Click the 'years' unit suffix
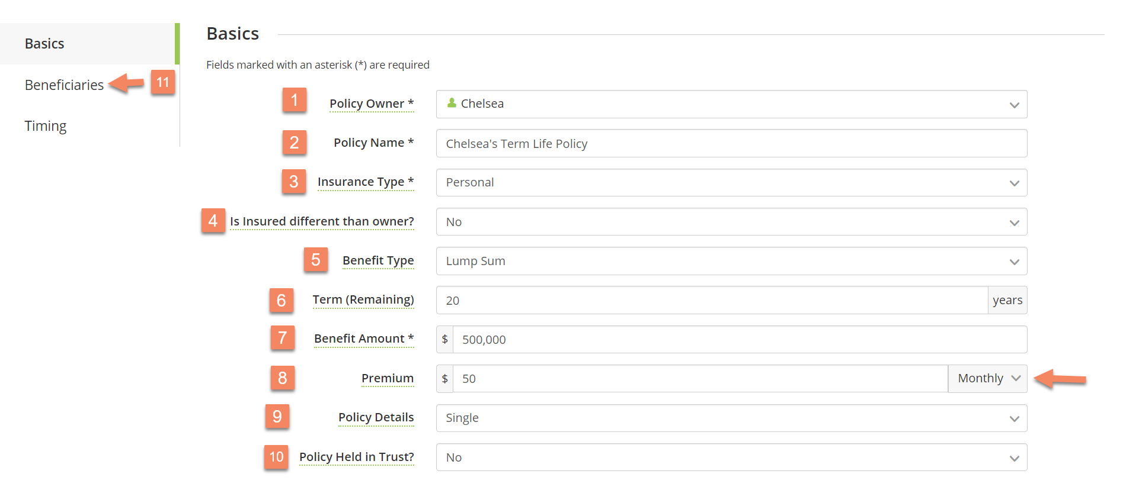Screen dimensions: 1123x490 pyautogui.click(x=1007, y=300)
